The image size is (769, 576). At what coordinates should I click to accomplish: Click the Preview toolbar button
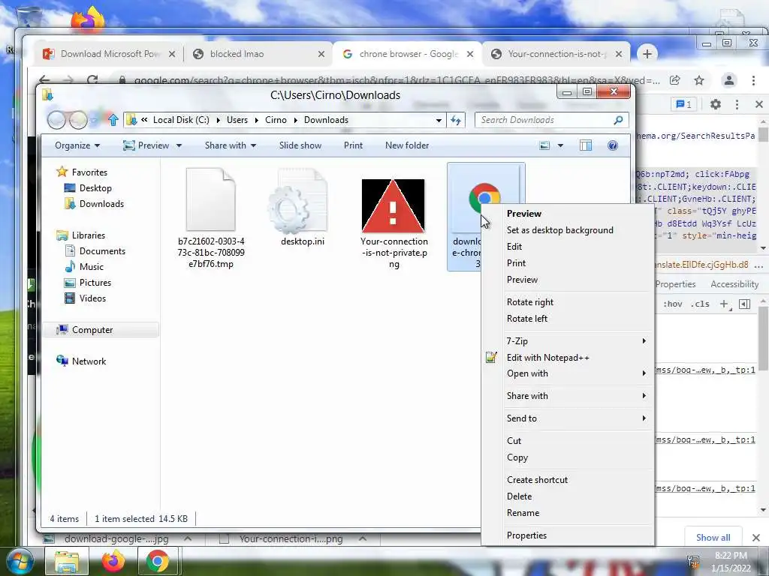(x=146, y=145)
